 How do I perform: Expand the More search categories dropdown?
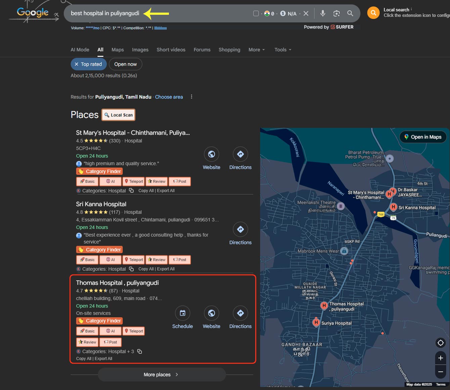pyautogui.click(x=257, y=50)
